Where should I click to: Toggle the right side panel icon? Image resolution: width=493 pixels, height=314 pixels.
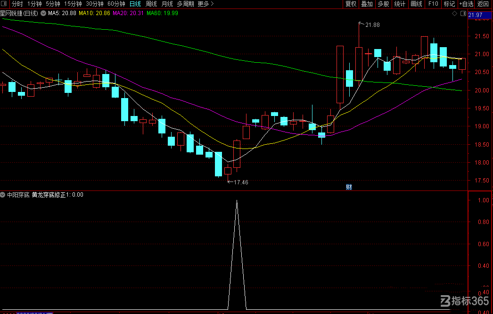pos(463,14)
